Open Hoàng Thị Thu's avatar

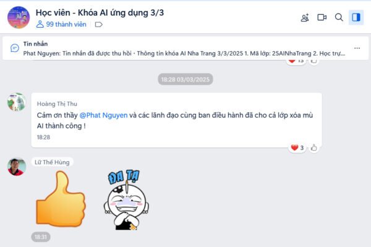[x=17, y=102]
